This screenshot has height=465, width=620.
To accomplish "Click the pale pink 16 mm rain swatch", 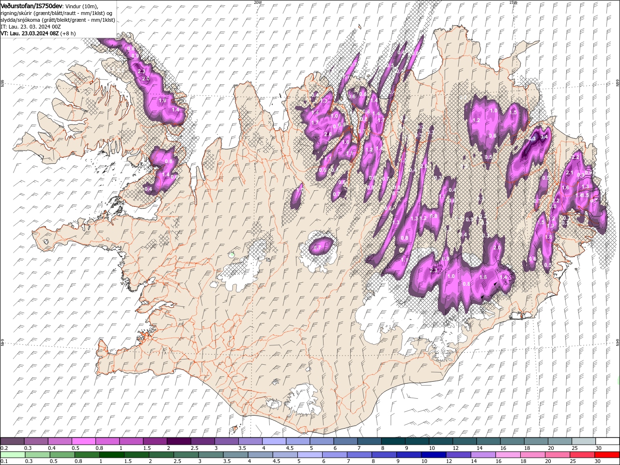I will [508, 455].
